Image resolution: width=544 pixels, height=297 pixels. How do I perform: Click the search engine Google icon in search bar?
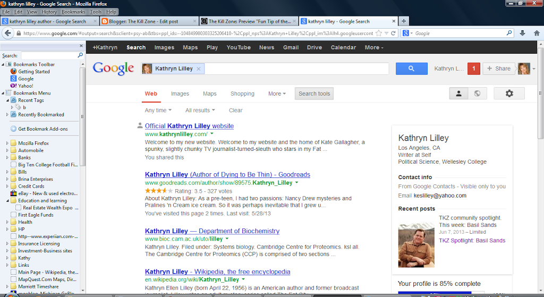pyautogui.click(x=405, y=33)
